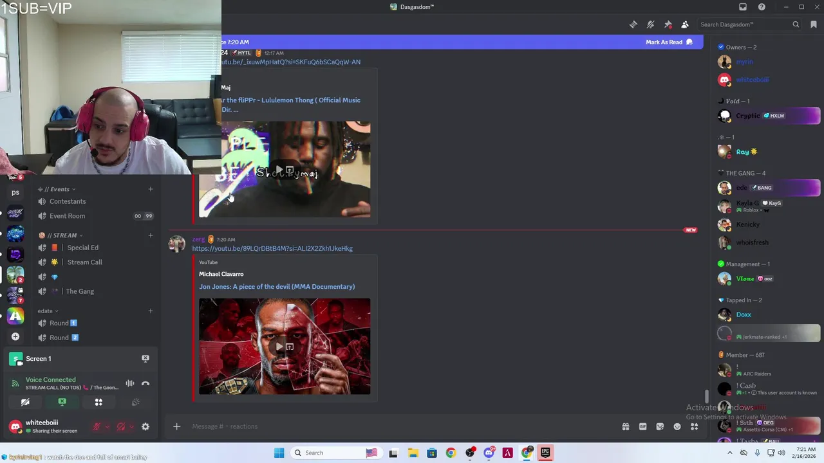824x463 pixels.
Task: Open Jon Jones documentary title link
Action: point(277,287)
